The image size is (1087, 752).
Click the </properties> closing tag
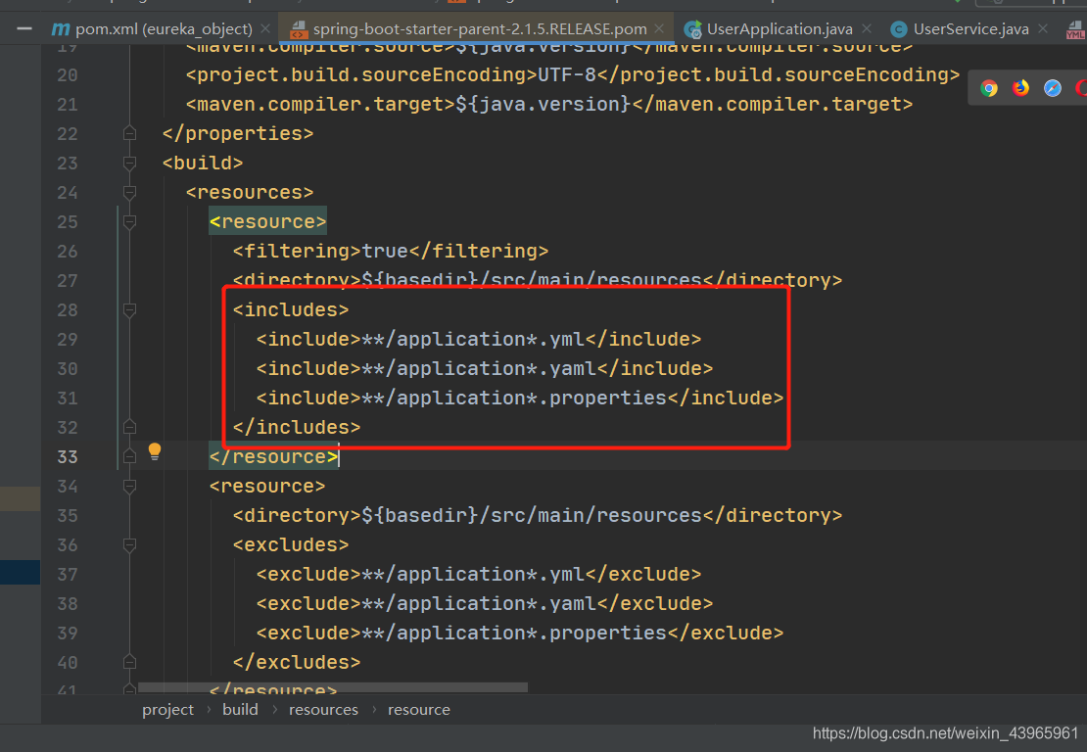[238, 133]
